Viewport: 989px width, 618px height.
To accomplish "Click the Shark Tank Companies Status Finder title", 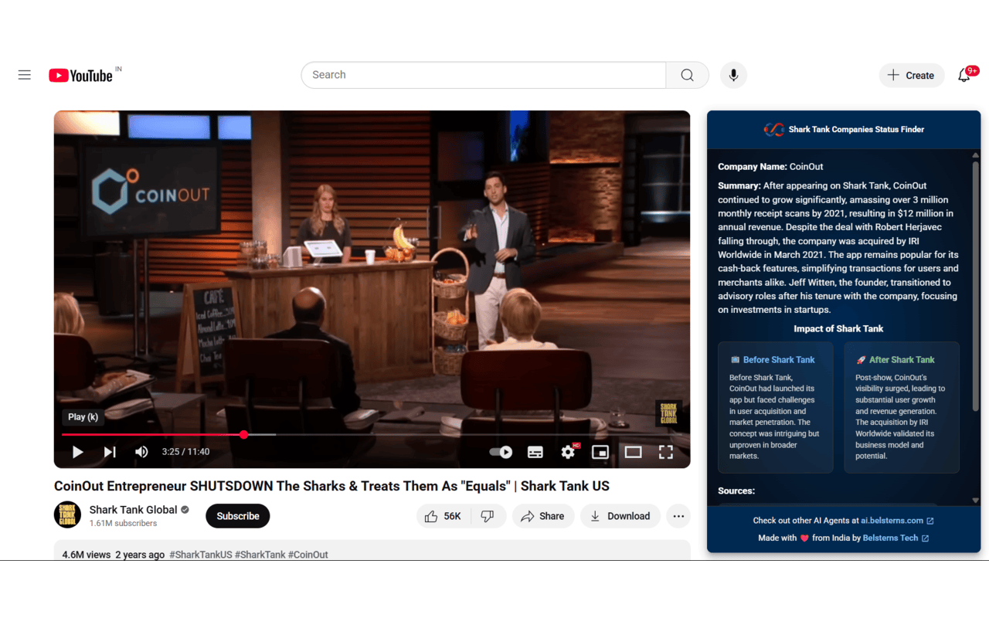I will coord(856,130).
